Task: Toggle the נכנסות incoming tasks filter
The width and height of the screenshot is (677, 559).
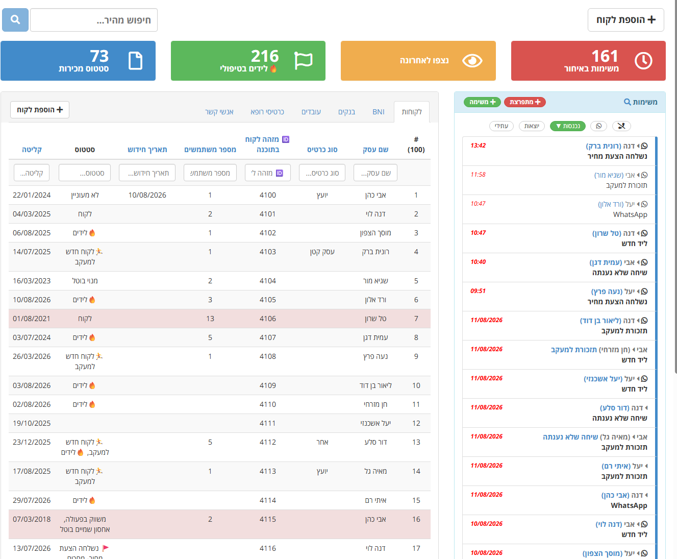Action: pyautogui.click(x=568, y=126)
